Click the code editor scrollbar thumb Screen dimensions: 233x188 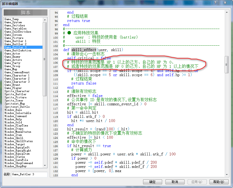click(226, 64)
